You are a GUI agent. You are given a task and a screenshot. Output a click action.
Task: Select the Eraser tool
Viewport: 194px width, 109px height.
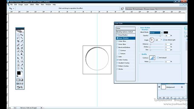[18, 51]
